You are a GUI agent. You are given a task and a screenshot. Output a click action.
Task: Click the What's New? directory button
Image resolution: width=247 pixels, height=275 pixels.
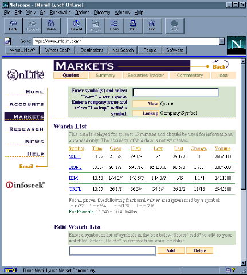[22, 50]
